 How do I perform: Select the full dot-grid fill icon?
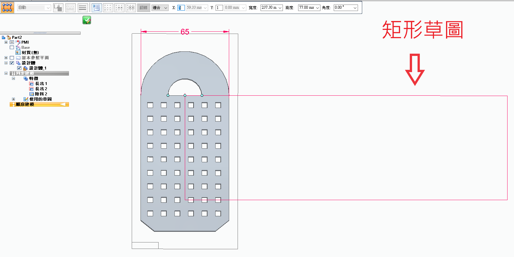point(108,8)
